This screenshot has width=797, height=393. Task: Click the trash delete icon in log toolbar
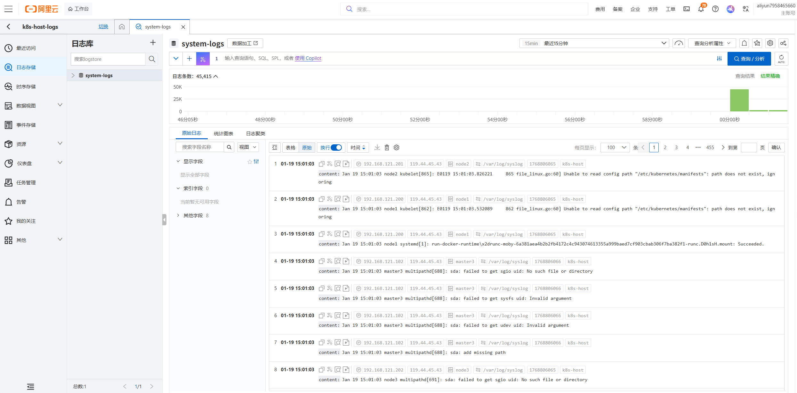387,148
